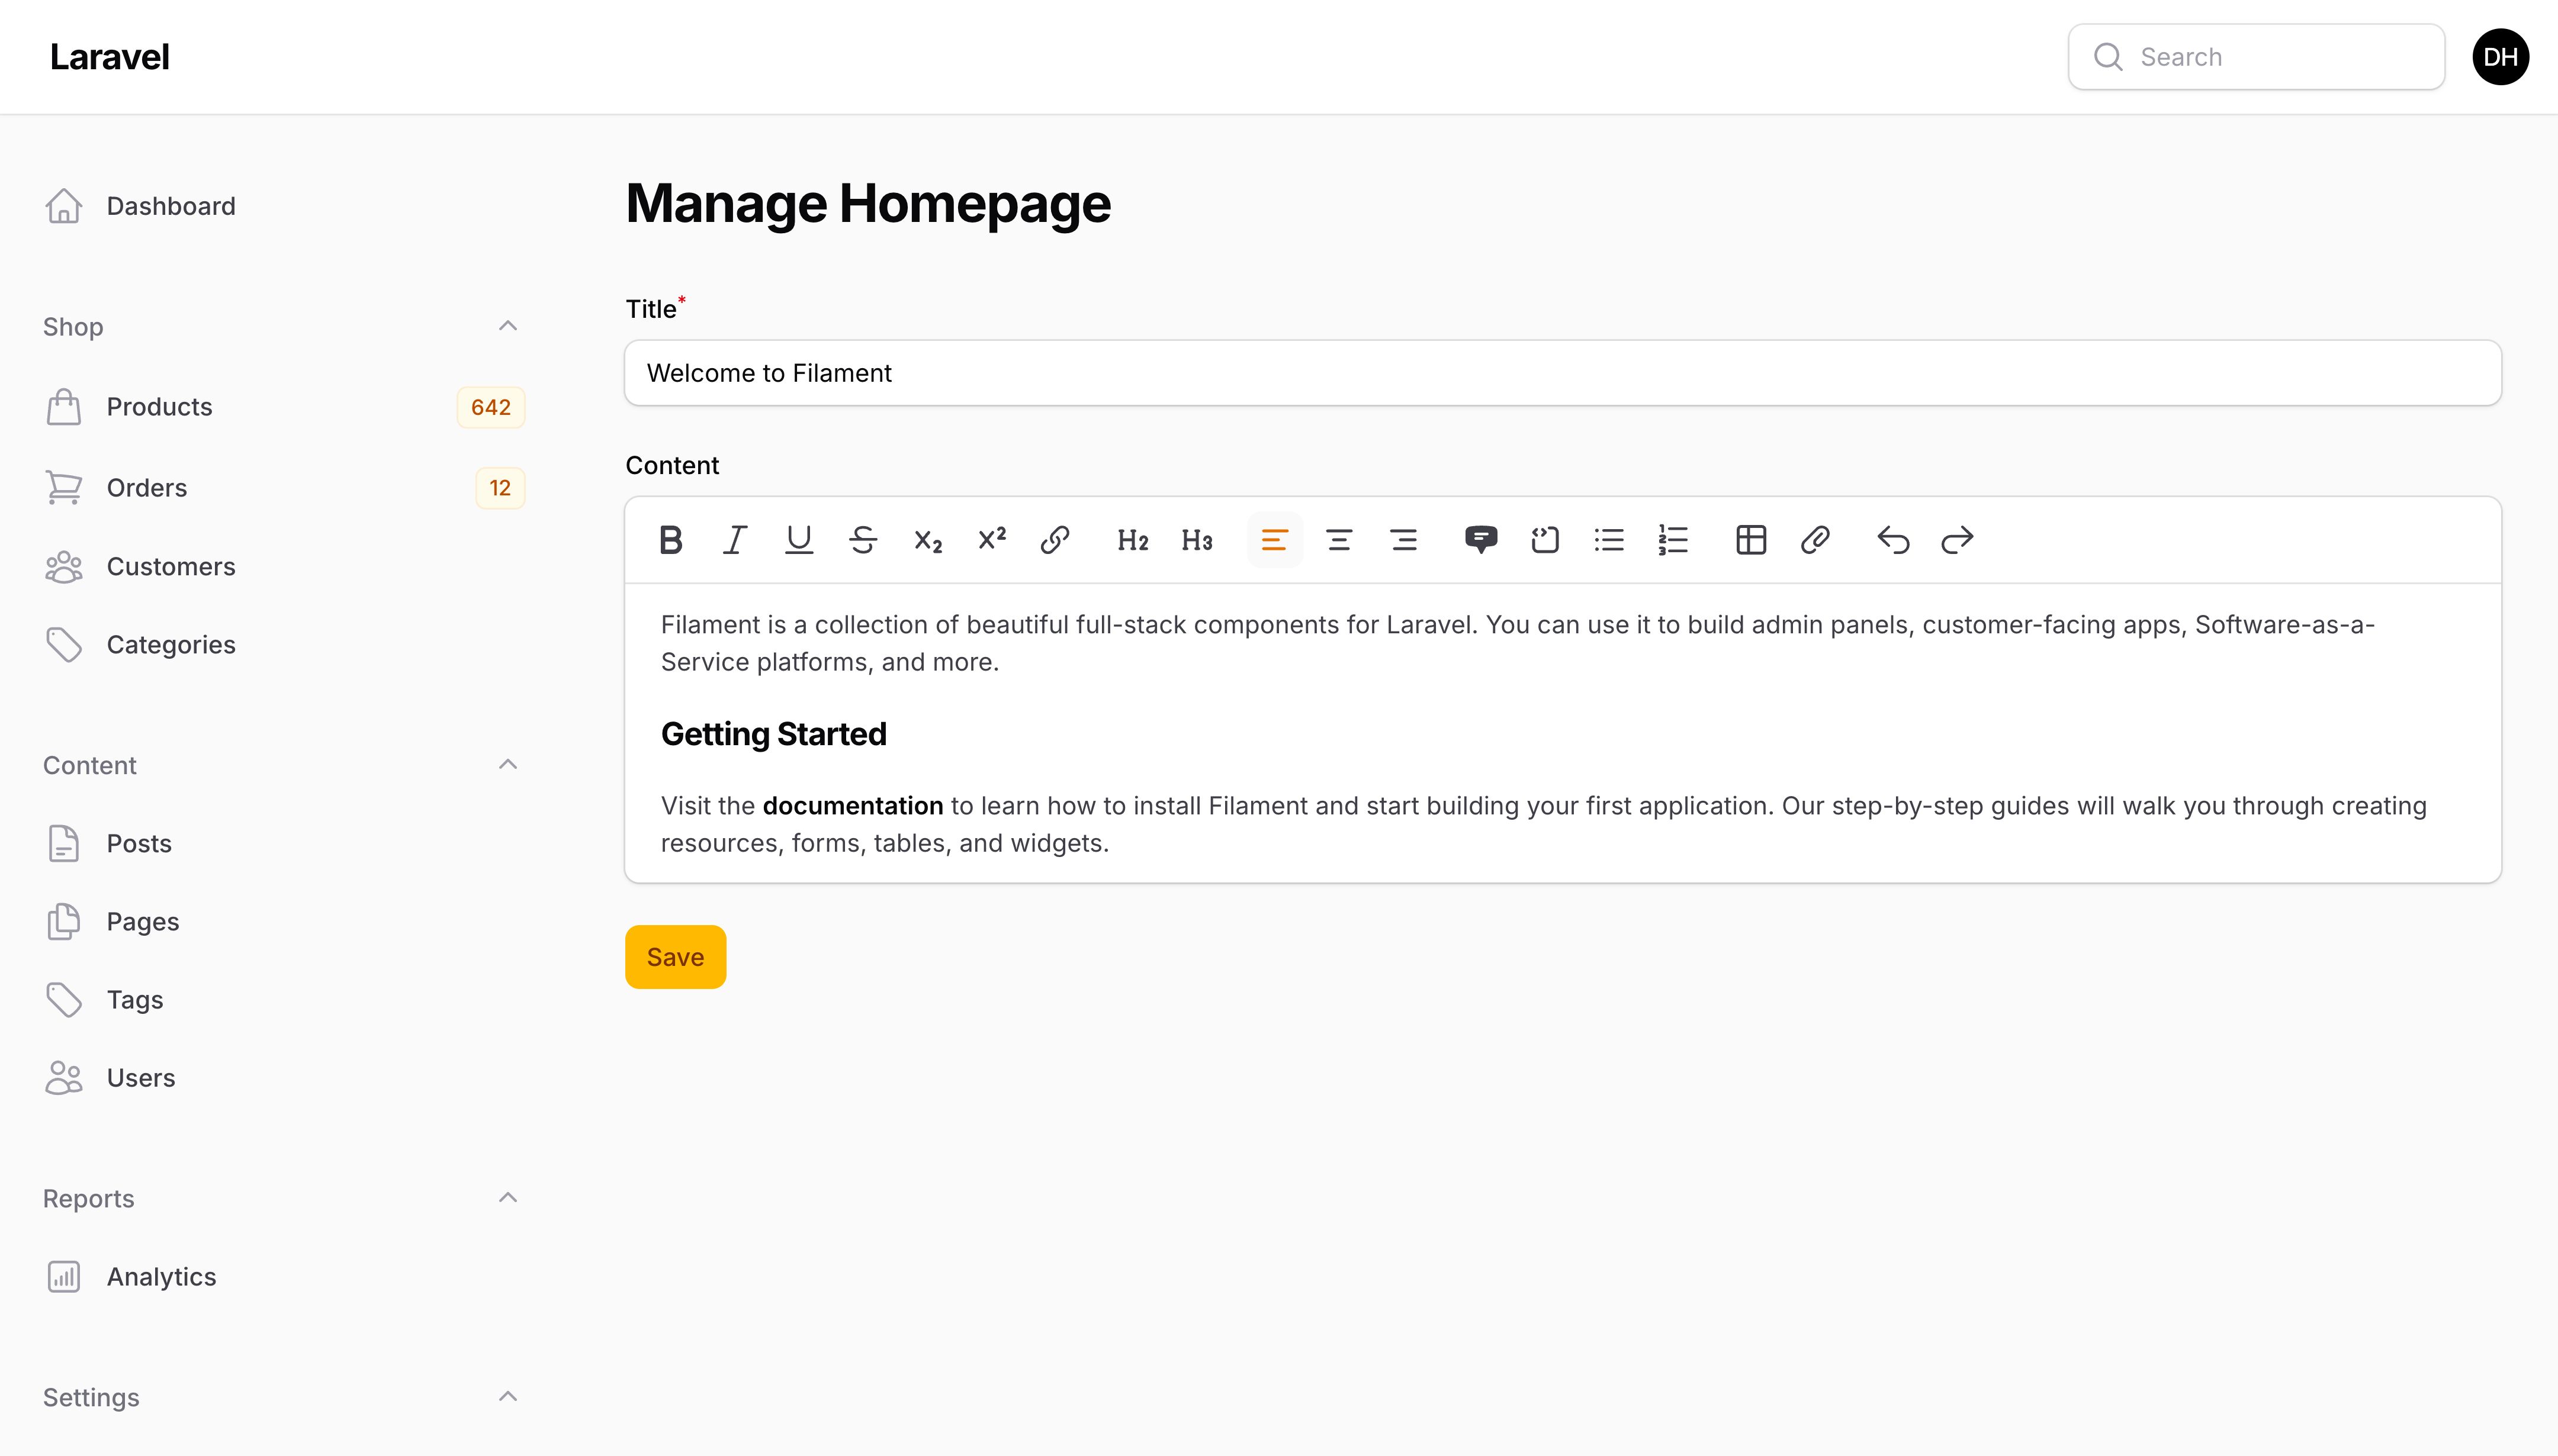Navigate to Users

[x=283, y=1078]
